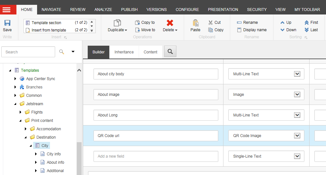
Task: Expand the Common folder node
Action: (x=15, y=95)
